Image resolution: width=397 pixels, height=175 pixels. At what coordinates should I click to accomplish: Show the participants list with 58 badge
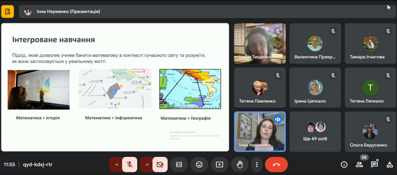tap(359, 164)
